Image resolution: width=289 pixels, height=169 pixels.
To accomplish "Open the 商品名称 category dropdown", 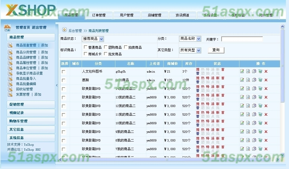I will (190, 39).
